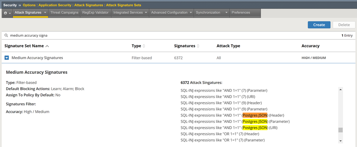Click the search magnifier icon

6,36
